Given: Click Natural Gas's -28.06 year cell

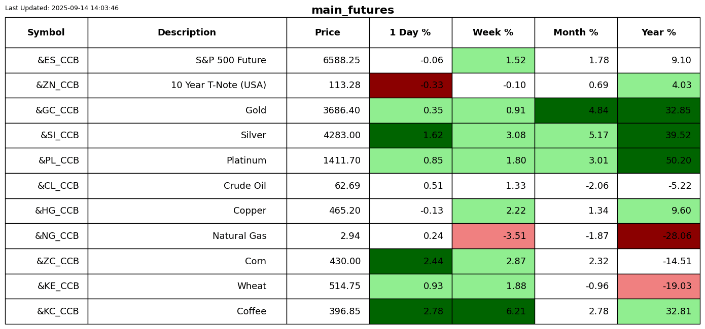Looking at the screenshot, I should [658, 236].
